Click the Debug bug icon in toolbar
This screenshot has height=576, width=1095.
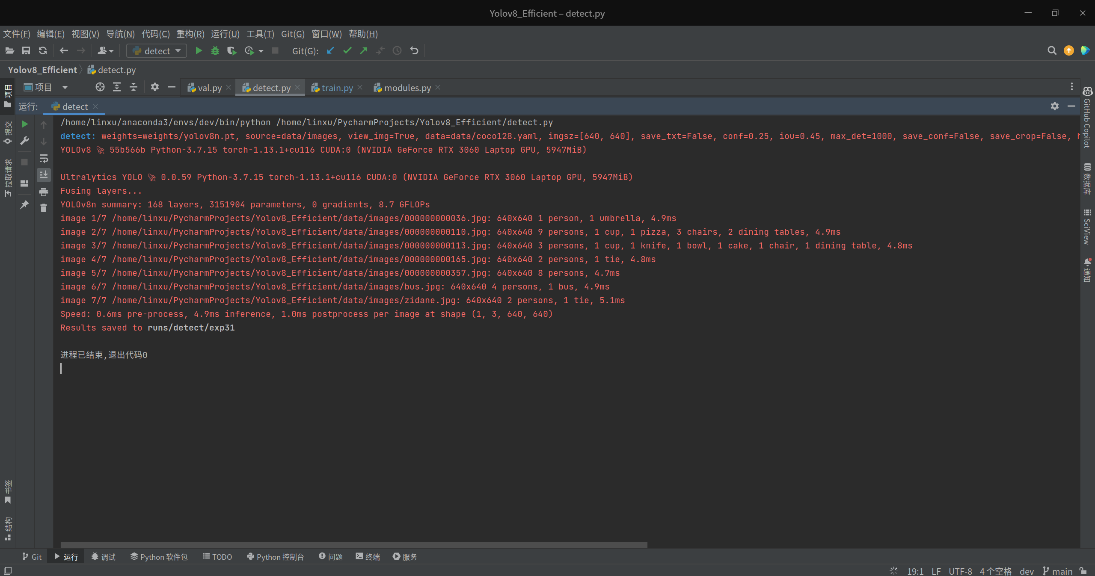point(215,51)
